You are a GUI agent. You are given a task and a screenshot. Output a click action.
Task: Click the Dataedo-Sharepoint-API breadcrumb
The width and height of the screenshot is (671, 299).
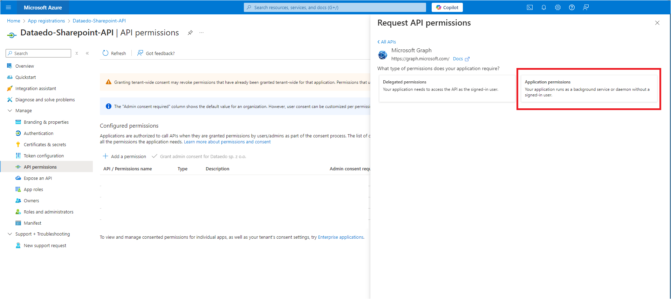point(99,21)
